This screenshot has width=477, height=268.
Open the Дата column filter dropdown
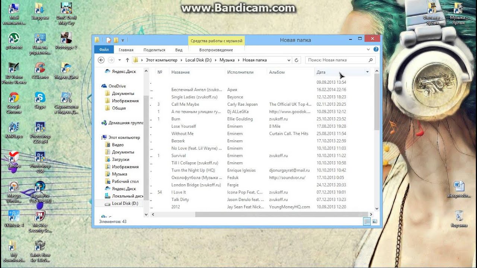click(x=367, y=72)
